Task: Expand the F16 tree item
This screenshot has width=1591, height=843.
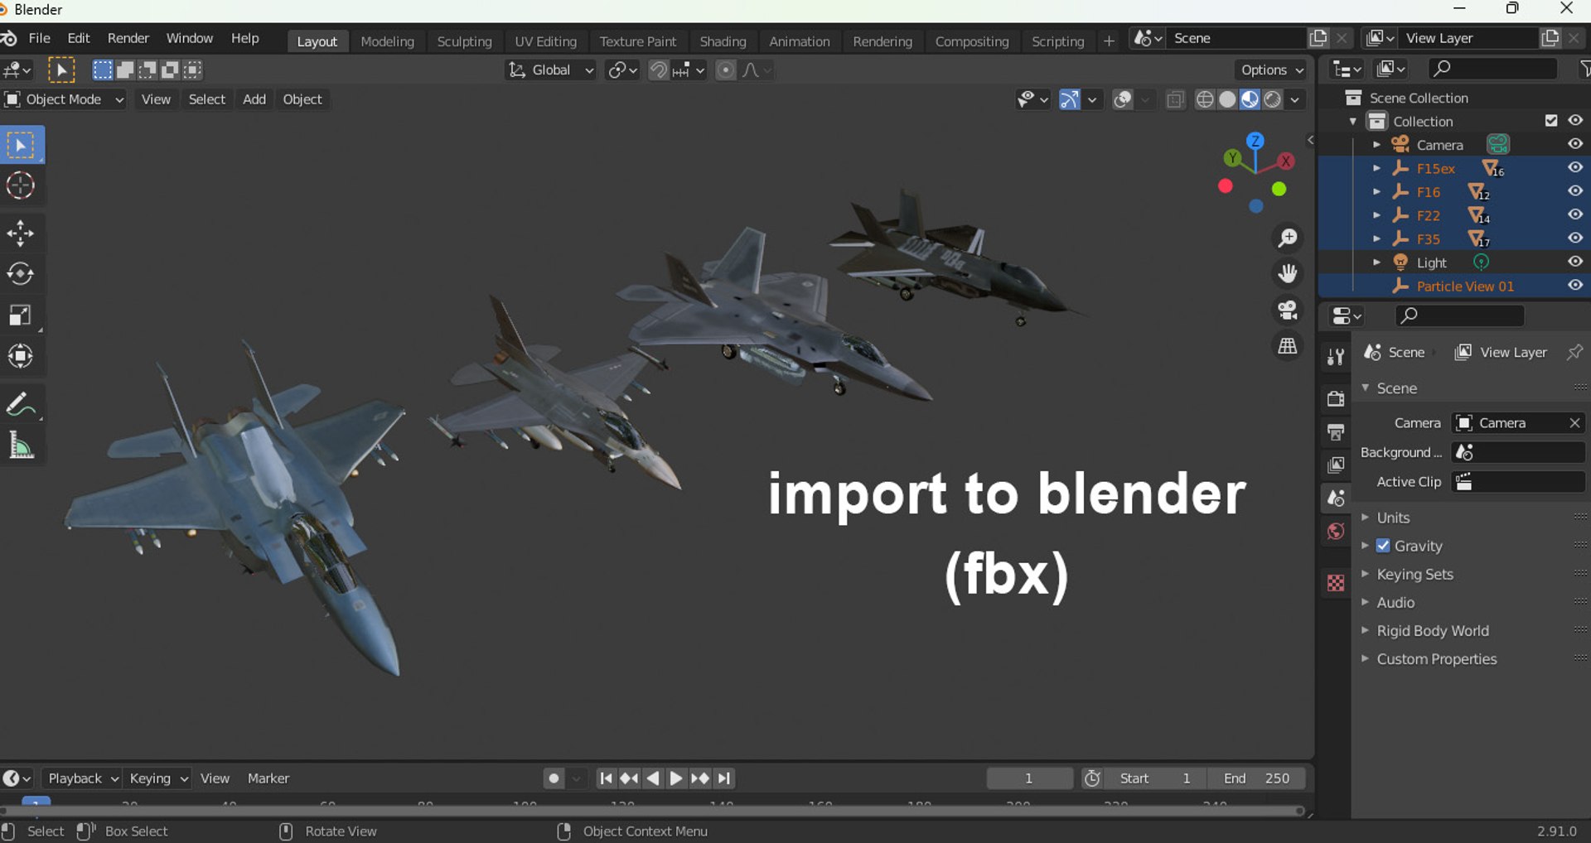Action: click(x=1376, y=192)
